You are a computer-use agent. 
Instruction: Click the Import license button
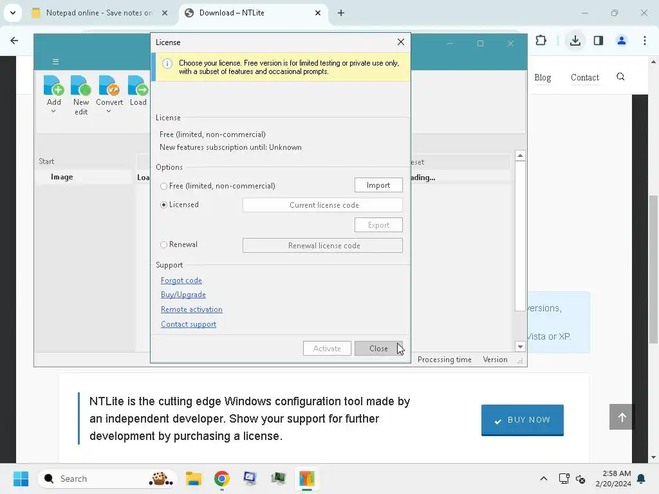pyautogui.click(x=378, y=185)
